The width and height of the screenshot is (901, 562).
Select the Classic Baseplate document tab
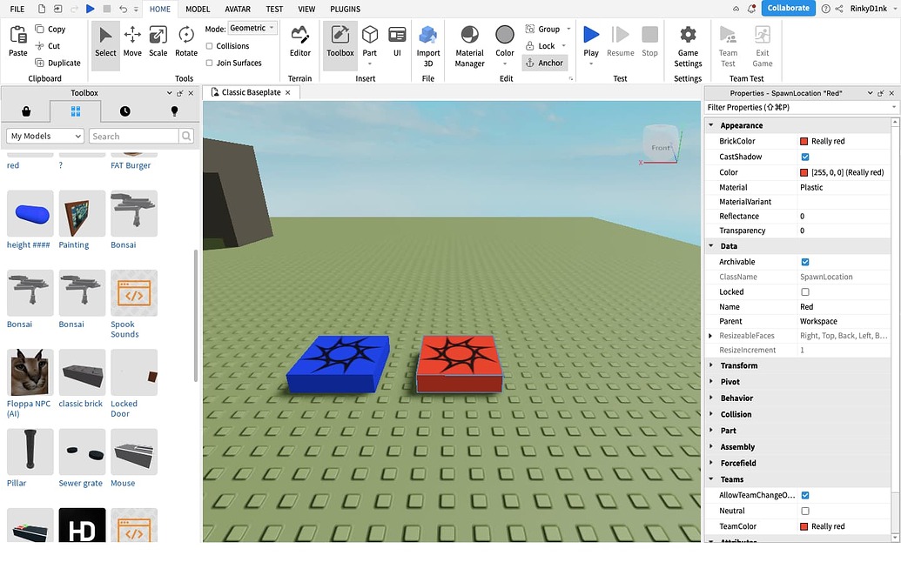tap(251, 92)
